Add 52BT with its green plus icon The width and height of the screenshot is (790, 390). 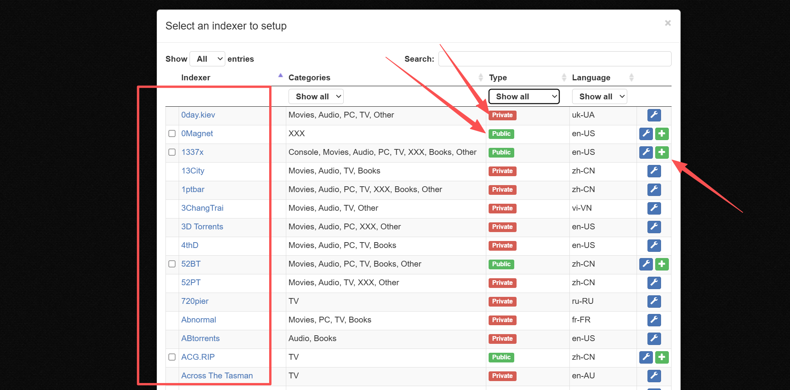[x=662, y=264]
